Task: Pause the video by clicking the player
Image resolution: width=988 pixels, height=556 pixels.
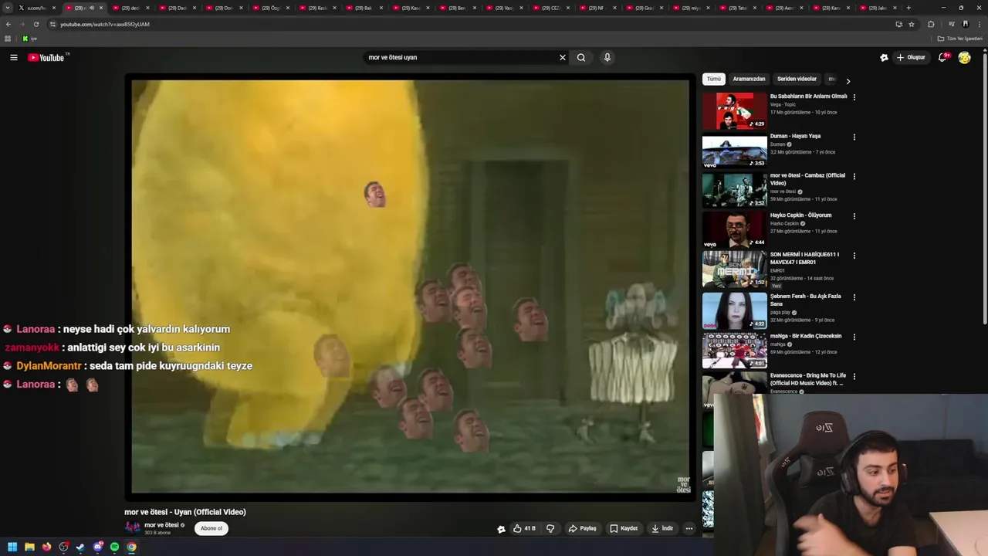Action: coord(410,286)
